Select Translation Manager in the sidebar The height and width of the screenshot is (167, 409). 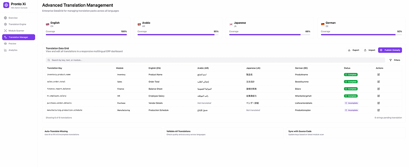point(19,37)
